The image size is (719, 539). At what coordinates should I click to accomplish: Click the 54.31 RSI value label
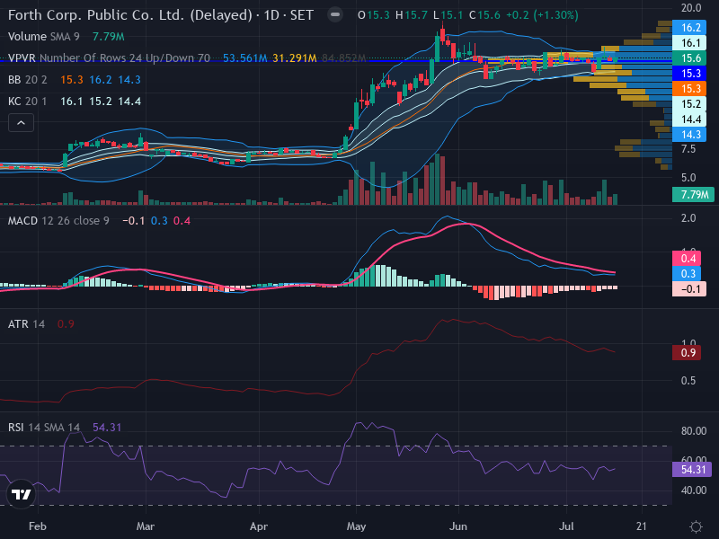[x=692, y=470]
